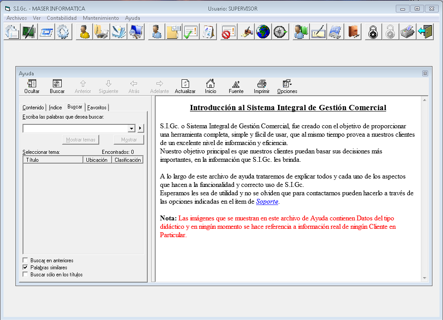This screenshot has height=320, width=443.
Task: Click the note card with pen icon
Action: pos(318,32)
